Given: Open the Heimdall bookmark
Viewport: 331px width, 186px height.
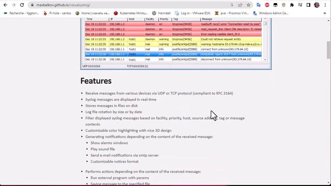Looking at the screenshot, I should click(161, 13).
